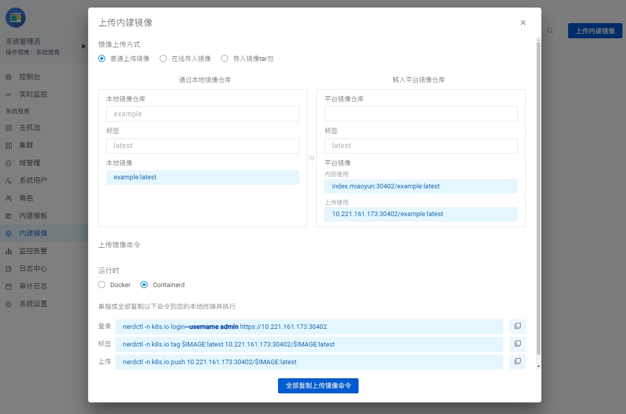The image size is (626, 414).
Task: Switch runtime to Docker
Action: pos(102,285)
